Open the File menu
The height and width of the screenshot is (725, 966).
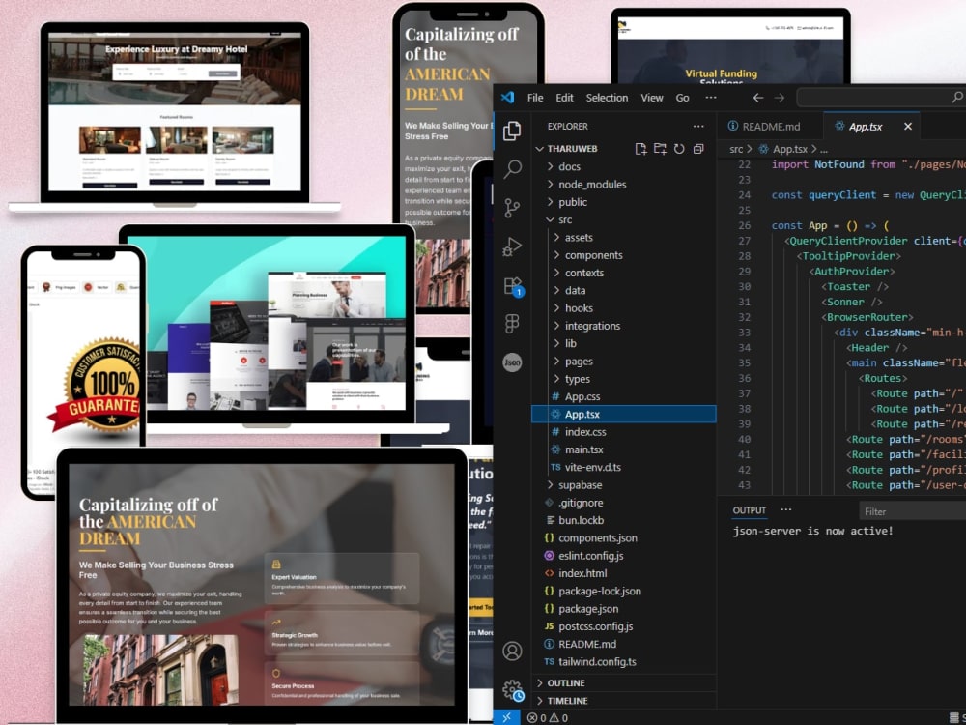[x=535, y=98]
